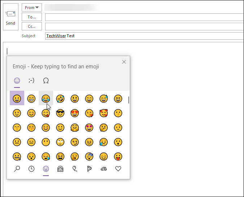Show most recently used emoji clock icon
Image resolution: width=244 pixels, height=197 pixels.
31,168
